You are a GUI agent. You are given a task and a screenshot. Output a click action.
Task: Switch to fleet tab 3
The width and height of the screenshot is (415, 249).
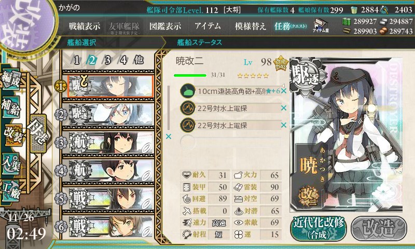click(107, 60)
